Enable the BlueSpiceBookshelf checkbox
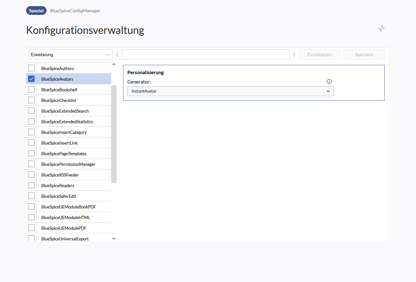Viewport: 416px width, 282px height. (31, 89)
